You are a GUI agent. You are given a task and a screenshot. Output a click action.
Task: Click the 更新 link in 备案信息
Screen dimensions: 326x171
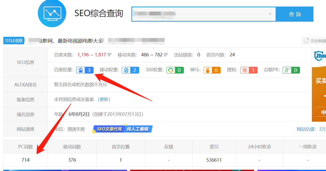104,99
